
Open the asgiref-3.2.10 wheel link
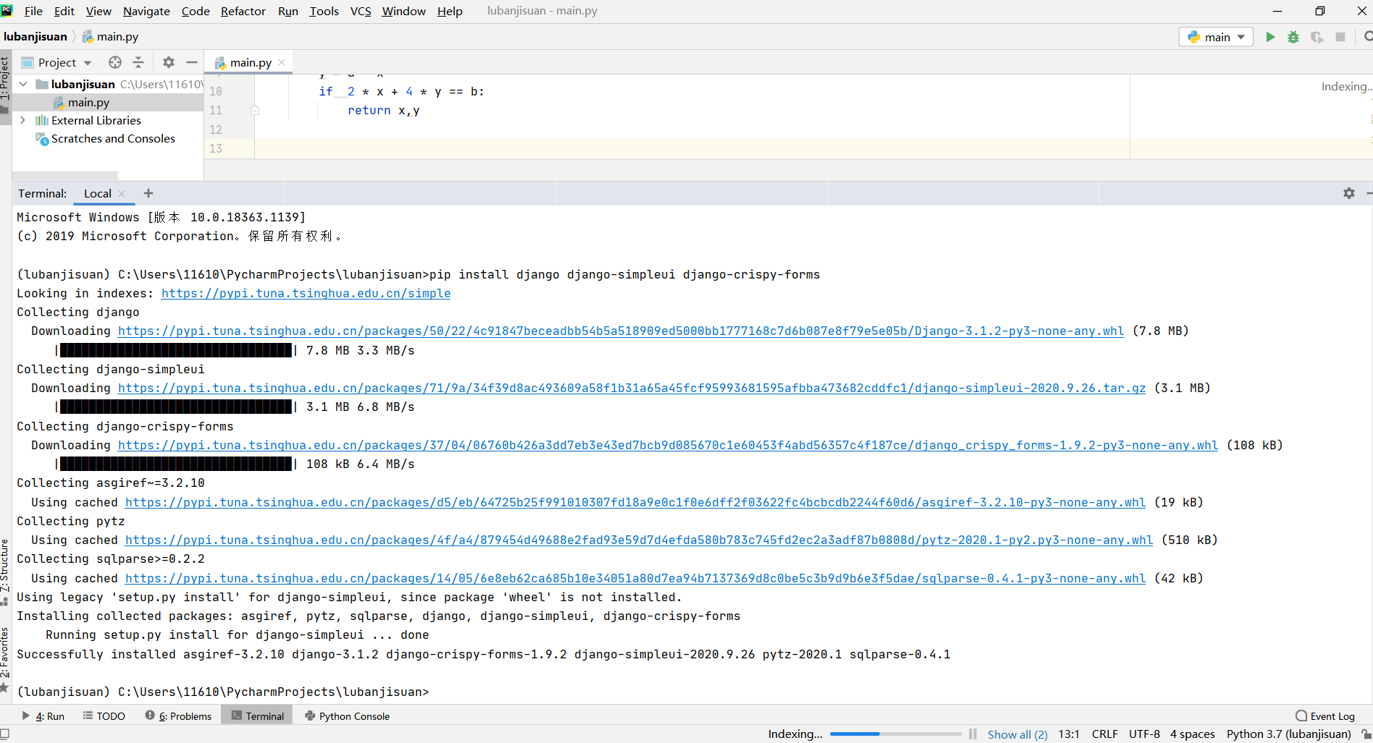point(635,502)
